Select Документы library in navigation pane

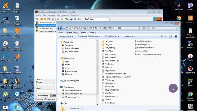[68, 68]
